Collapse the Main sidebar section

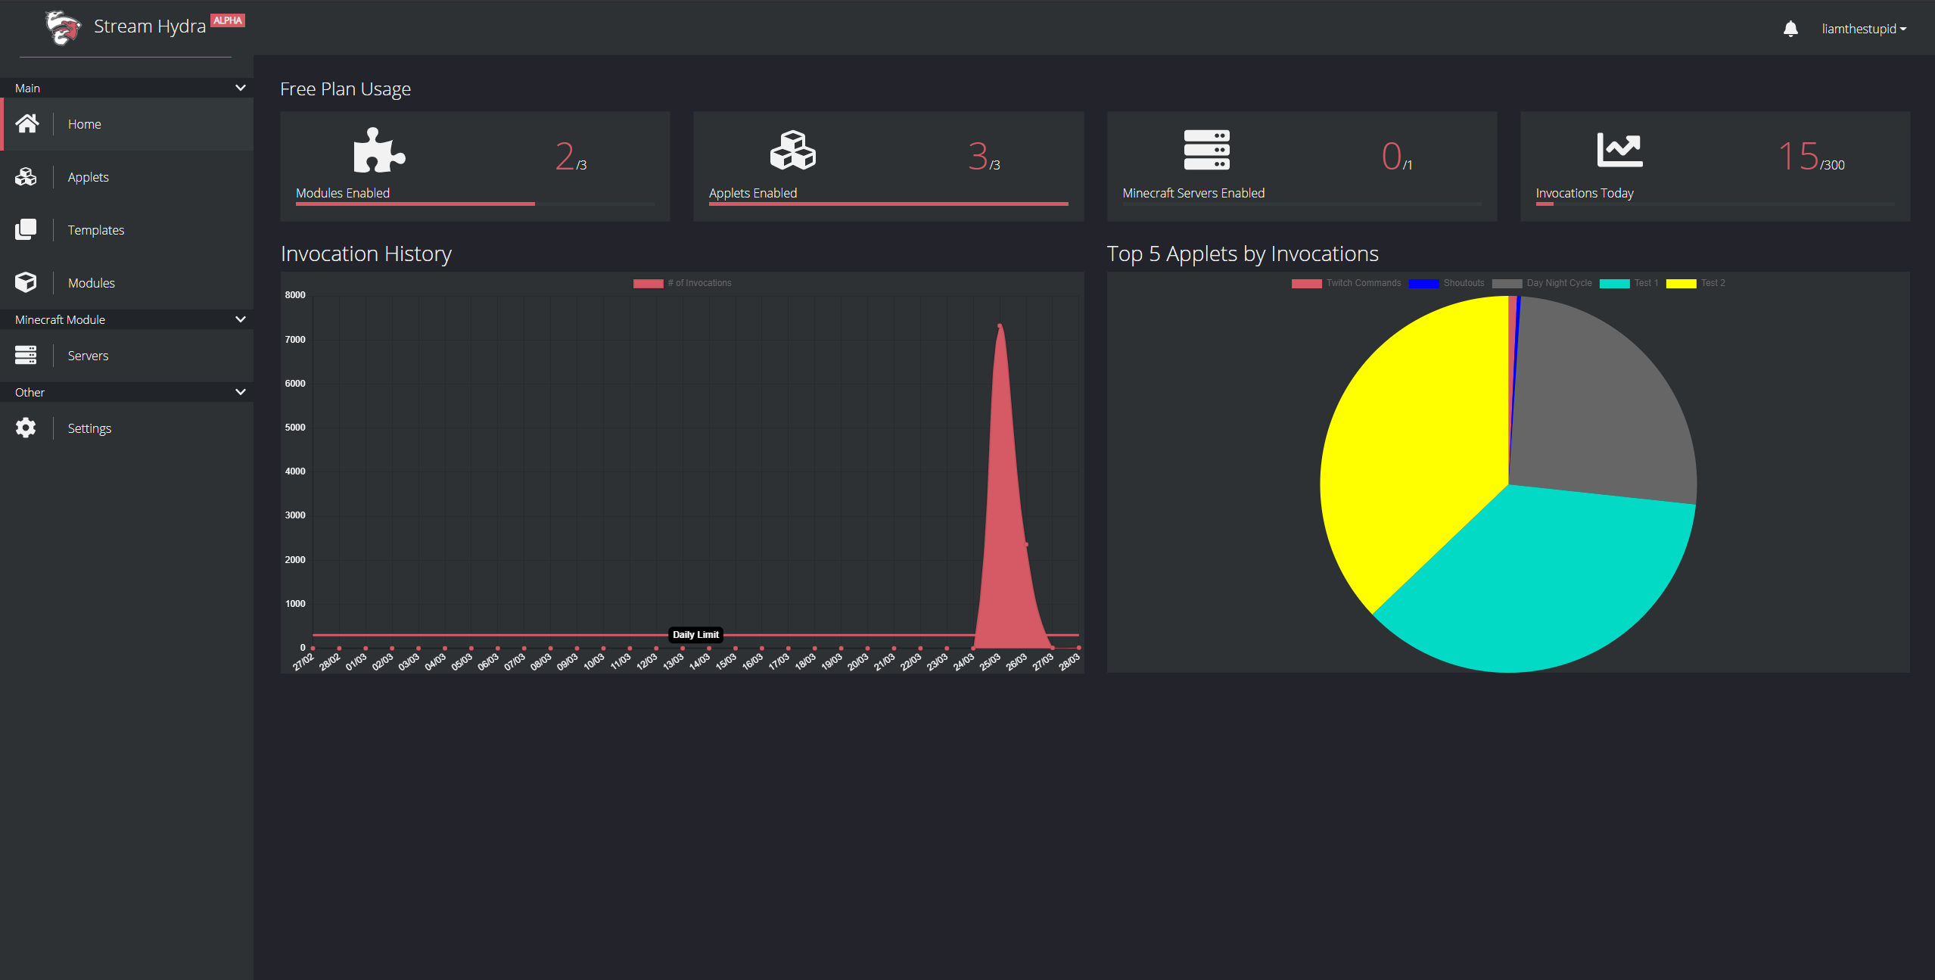[x=241, y=88]
